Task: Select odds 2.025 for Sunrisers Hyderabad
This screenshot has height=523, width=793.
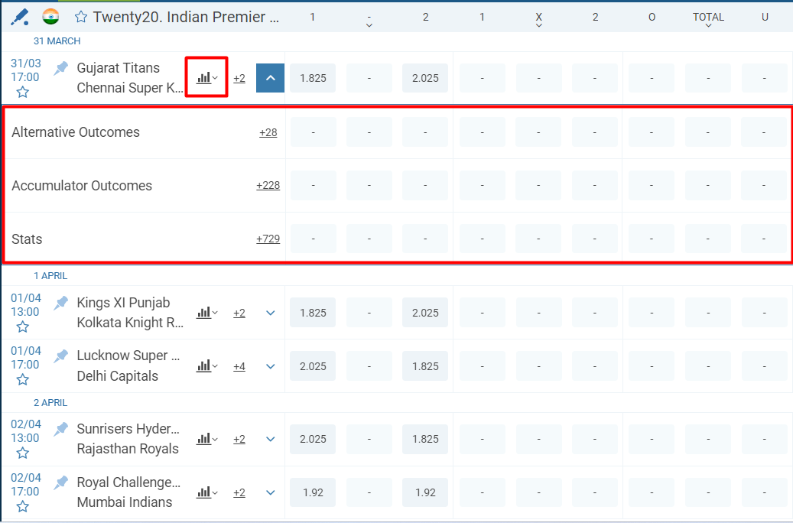Action: coord(313,439)
